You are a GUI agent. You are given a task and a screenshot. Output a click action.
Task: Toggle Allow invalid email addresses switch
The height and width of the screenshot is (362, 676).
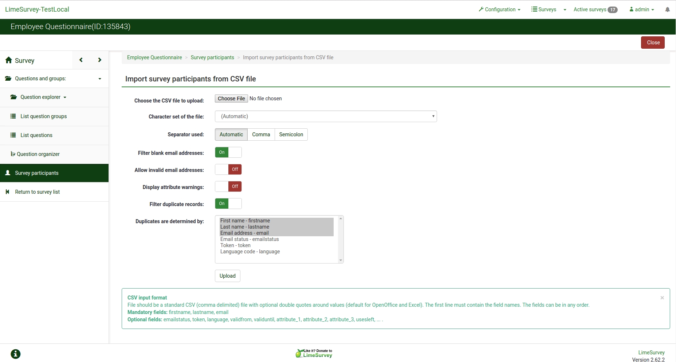[x=228, y=169]
